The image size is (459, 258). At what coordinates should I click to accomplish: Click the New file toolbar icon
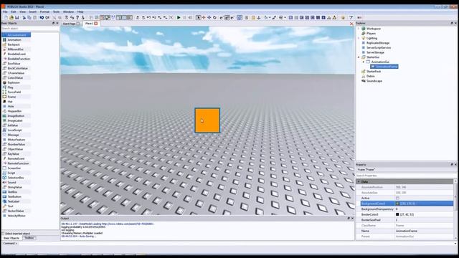click(x=6, y=17)
